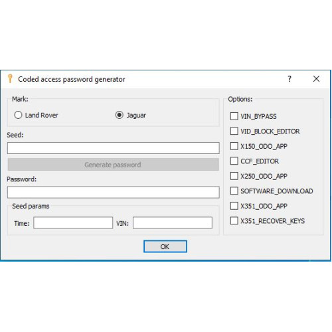Image resolution: width=332 pixels, height=332 pixels.
Task: Enable the CCF_EDITOR checkbox
Action: [234, 161]
